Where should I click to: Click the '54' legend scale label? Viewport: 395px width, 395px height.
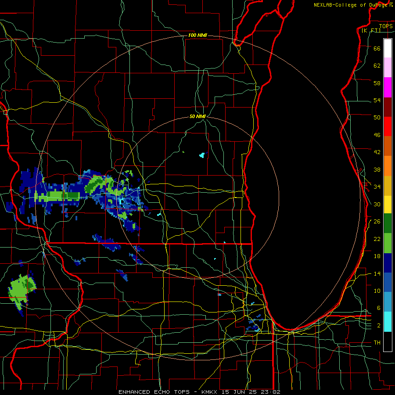click(377, 100)
